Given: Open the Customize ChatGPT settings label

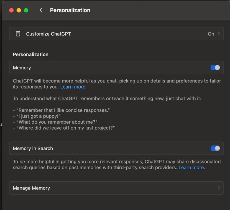Looking at the screenshot, I should pos(48,34).
